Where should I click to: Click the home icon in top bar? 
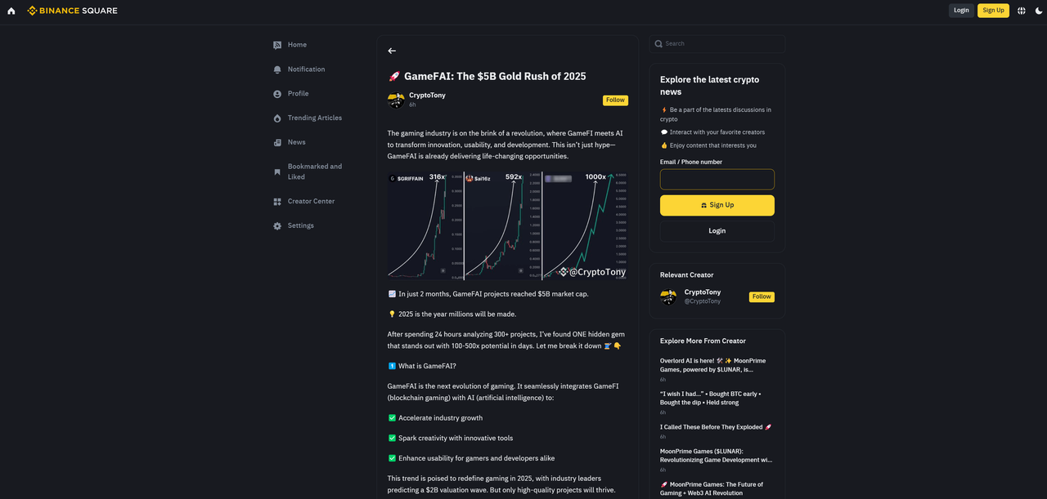coord(11,11)
